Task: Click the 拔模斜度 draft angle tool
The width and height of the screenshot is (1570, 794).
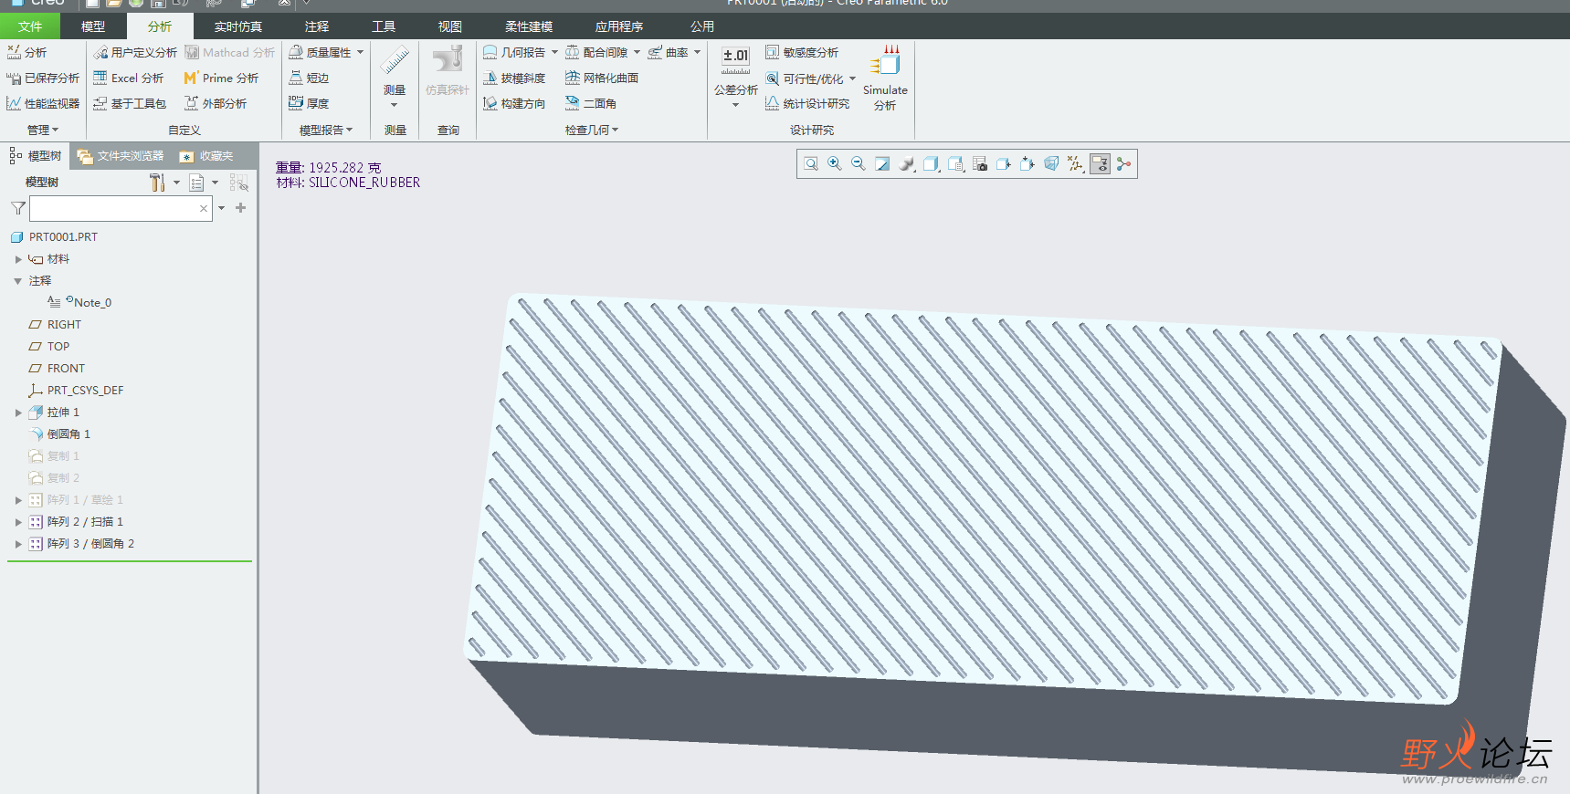Action: click(514, 78)
